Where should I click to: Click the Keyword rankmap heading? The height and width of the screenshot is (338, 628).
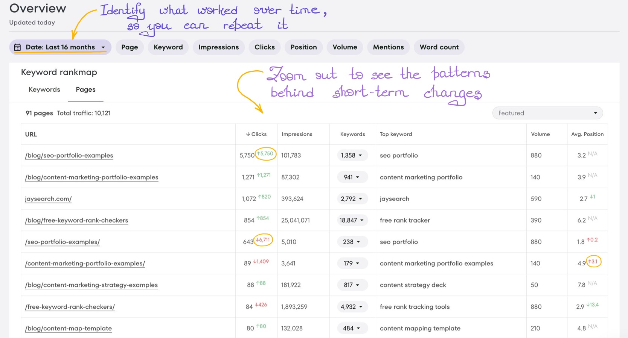(x=59, y=72)
